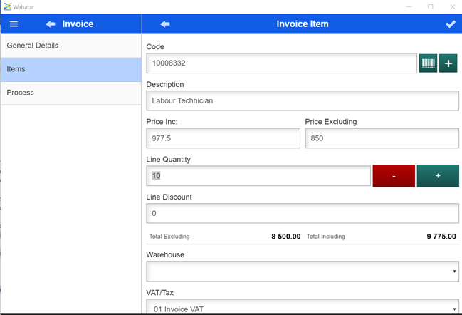
Task: Switch to Items section
Action: [71, 69]
